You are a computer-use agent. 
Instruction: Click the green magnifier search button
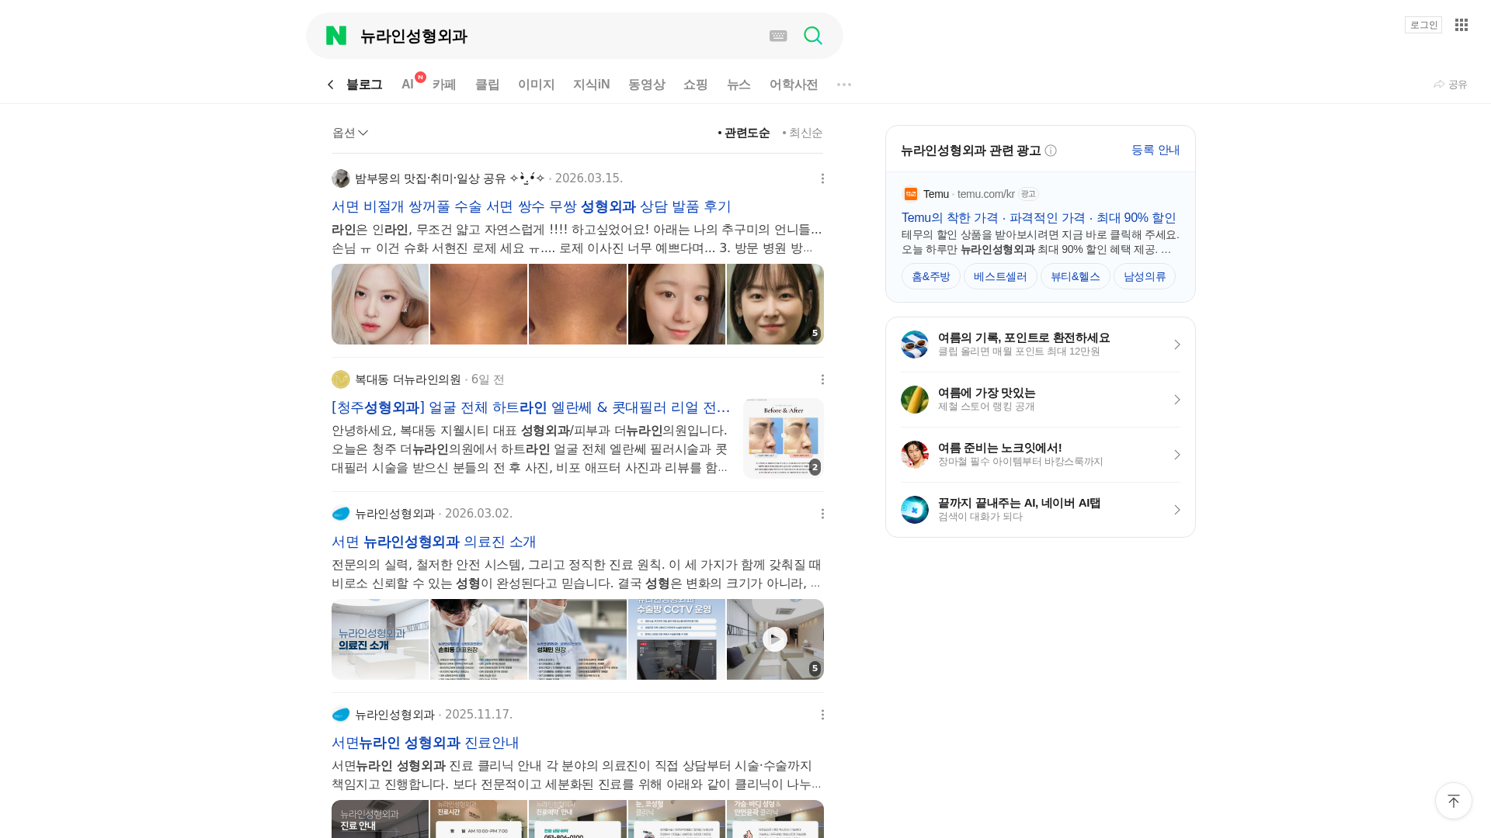tap(813, 36)
